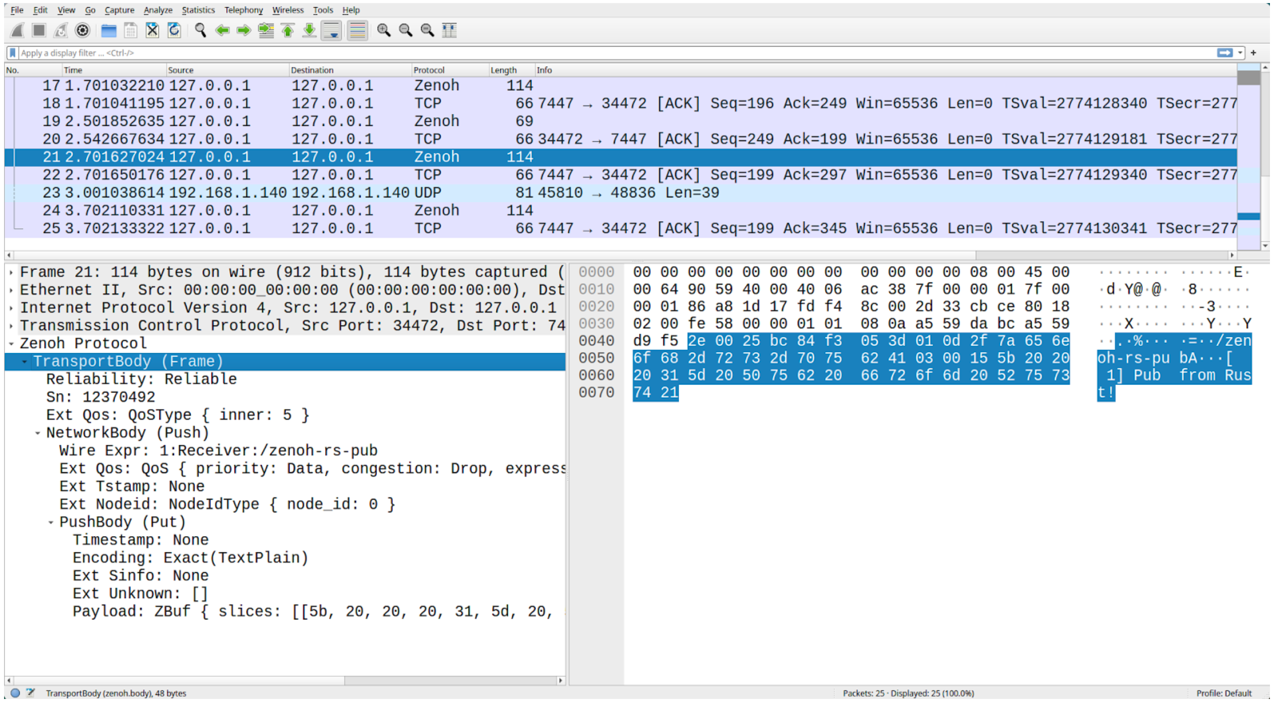
Task: Click the open capture file folder icon
Action: click(109, 30)
